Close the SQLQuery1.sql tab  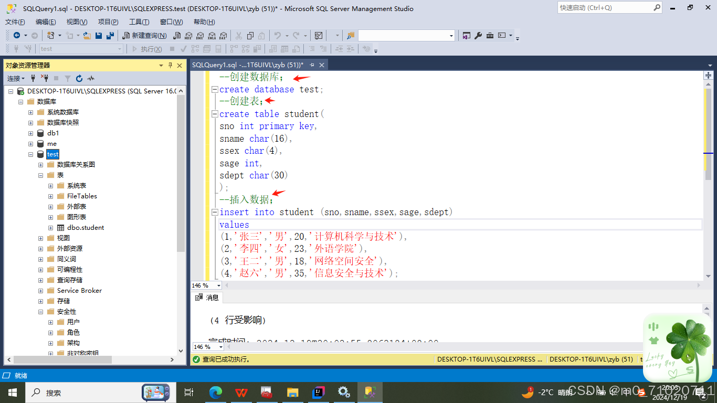(x=322, y=65)
